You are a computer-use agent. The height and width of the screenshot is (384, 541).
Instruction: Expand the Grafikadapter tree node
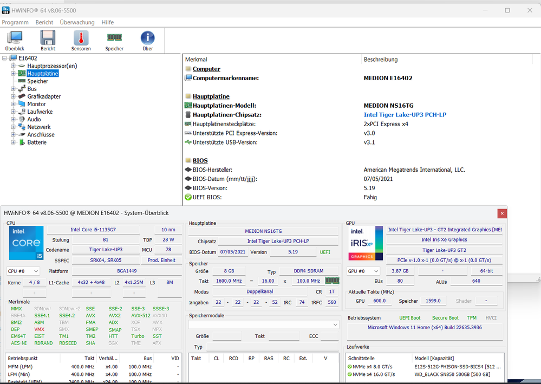14,96
